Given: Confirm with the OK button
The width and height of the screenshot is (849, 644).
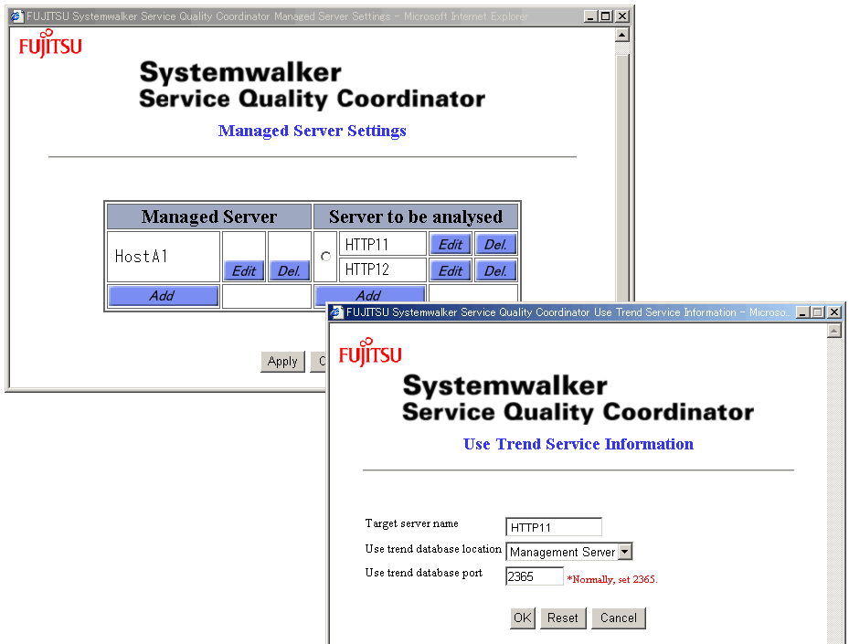Looking at the screenshot, I should tap(522, 618).
